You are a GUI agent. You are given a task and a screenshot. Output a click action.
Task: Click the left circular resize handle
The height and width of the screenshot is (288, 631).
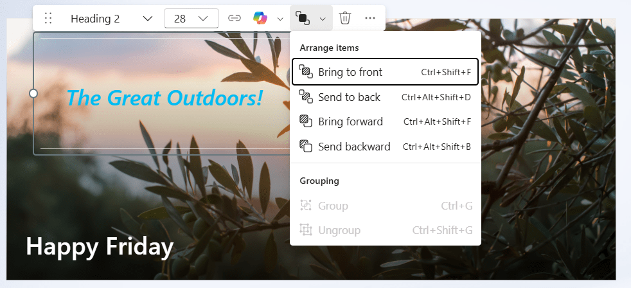(33, 93)
